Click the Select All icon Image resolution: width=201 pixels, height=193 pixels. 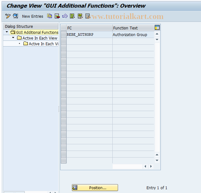(72, 16)
